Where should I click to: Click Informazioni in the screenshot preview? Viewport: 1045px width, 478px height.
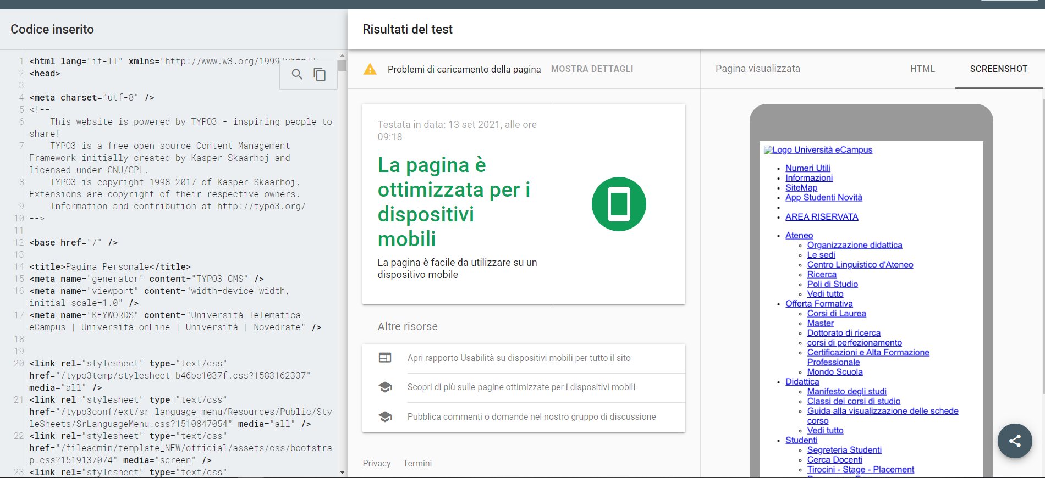tap(809, 178)
